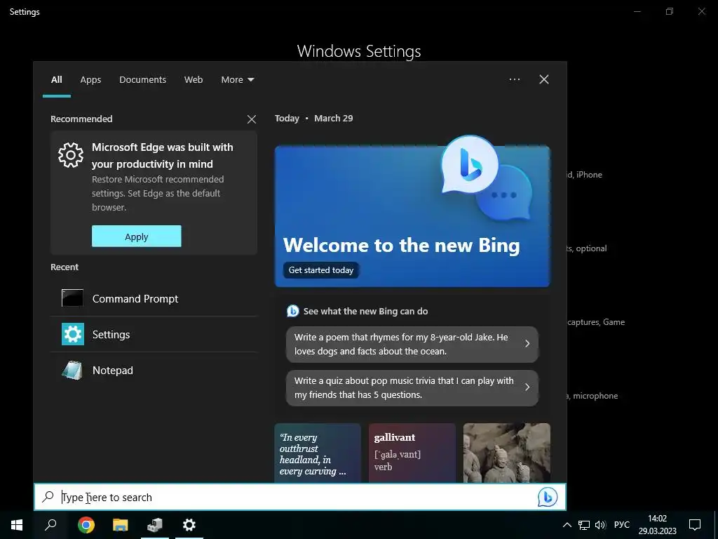Switch to the Web tab
Image resolution: width=718 pixels, height=539 pixels.
click(x=194, y=80)
